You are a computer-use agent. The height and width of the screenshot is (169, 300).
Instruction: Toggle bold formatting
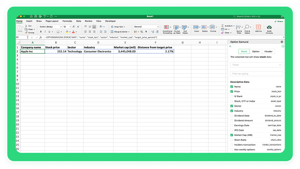click(x=41, y=32)
